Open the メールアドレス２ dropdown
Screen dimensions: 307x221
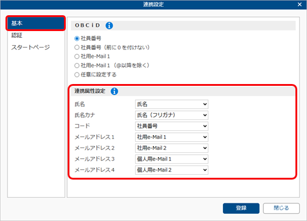click(172, 148)
